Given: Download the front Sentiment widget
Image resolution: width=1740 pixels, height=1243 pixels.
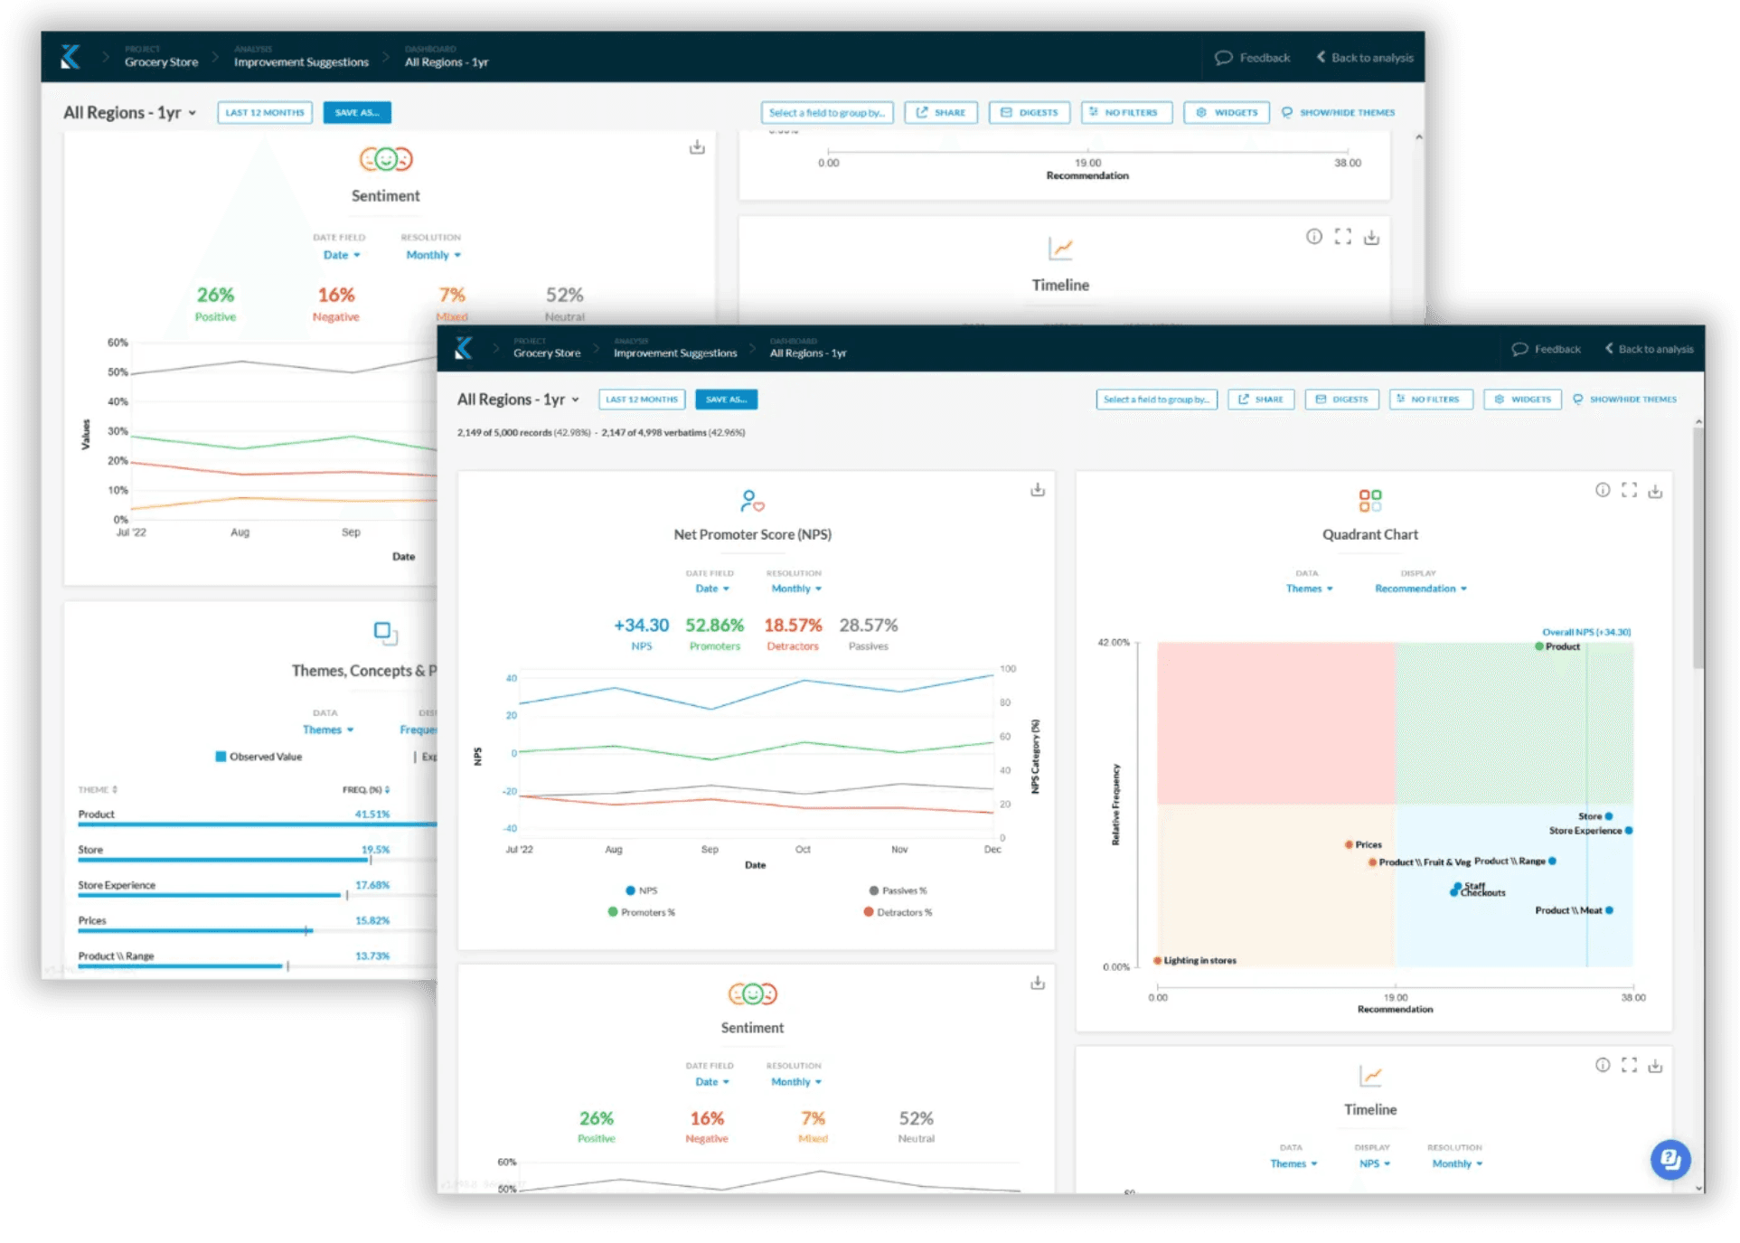Looking at the screenshot, I should 1038,983.
